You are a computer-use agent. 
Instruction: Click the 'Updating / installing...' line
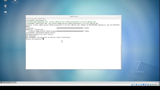[x=35, y=29]
